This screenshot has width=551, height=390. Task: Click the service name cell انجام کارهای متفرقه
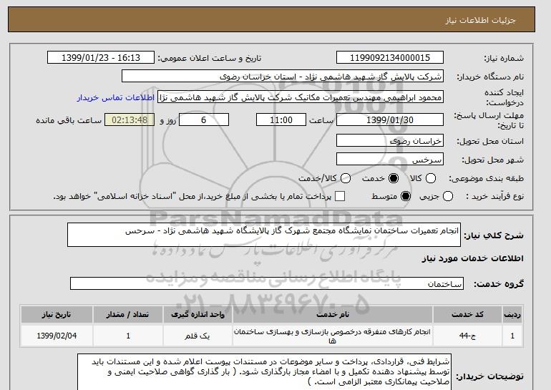click(333, 336)
